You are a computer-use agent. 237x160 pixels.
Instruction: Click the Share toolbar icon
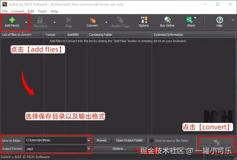coord(190,22)
